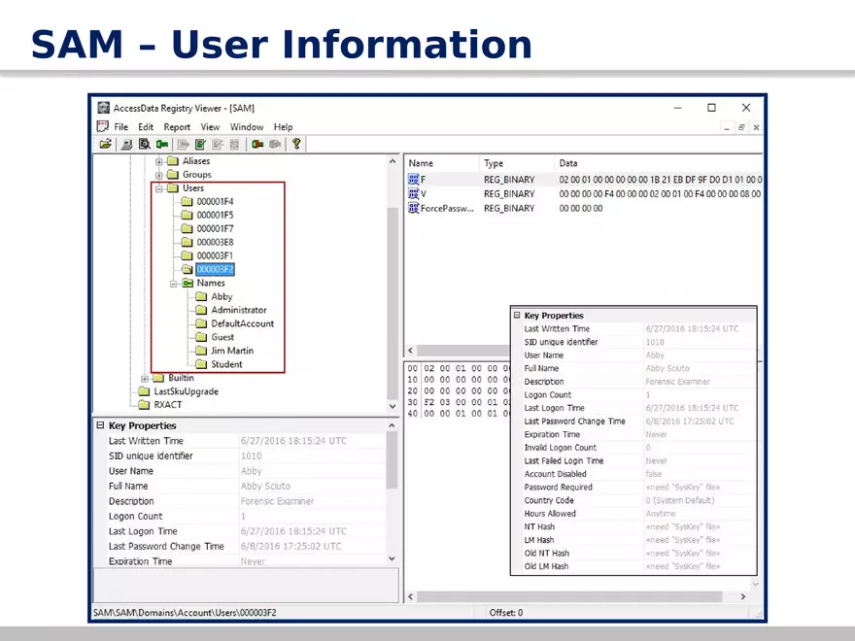
Task: Click the green key toolbar icon
Action: [161, 144]
